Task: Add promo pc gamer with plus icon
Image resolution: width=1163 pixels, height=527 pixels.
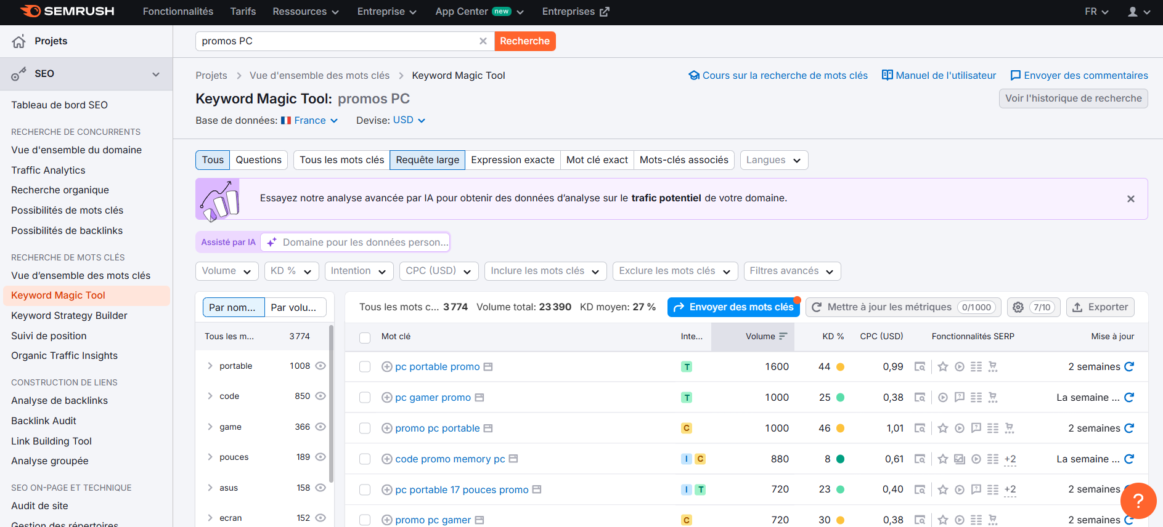Action: [387, 520]
